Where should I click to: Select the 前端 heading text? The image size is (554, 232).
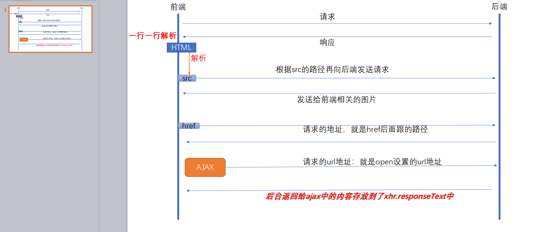pos(178,7)
